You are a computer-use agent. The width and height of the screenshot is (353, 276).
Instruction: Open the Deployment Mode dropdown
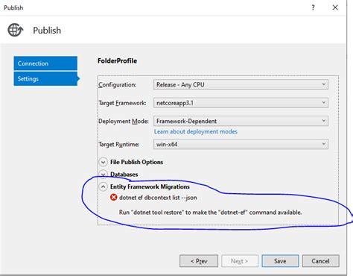[x=241, y=121]
